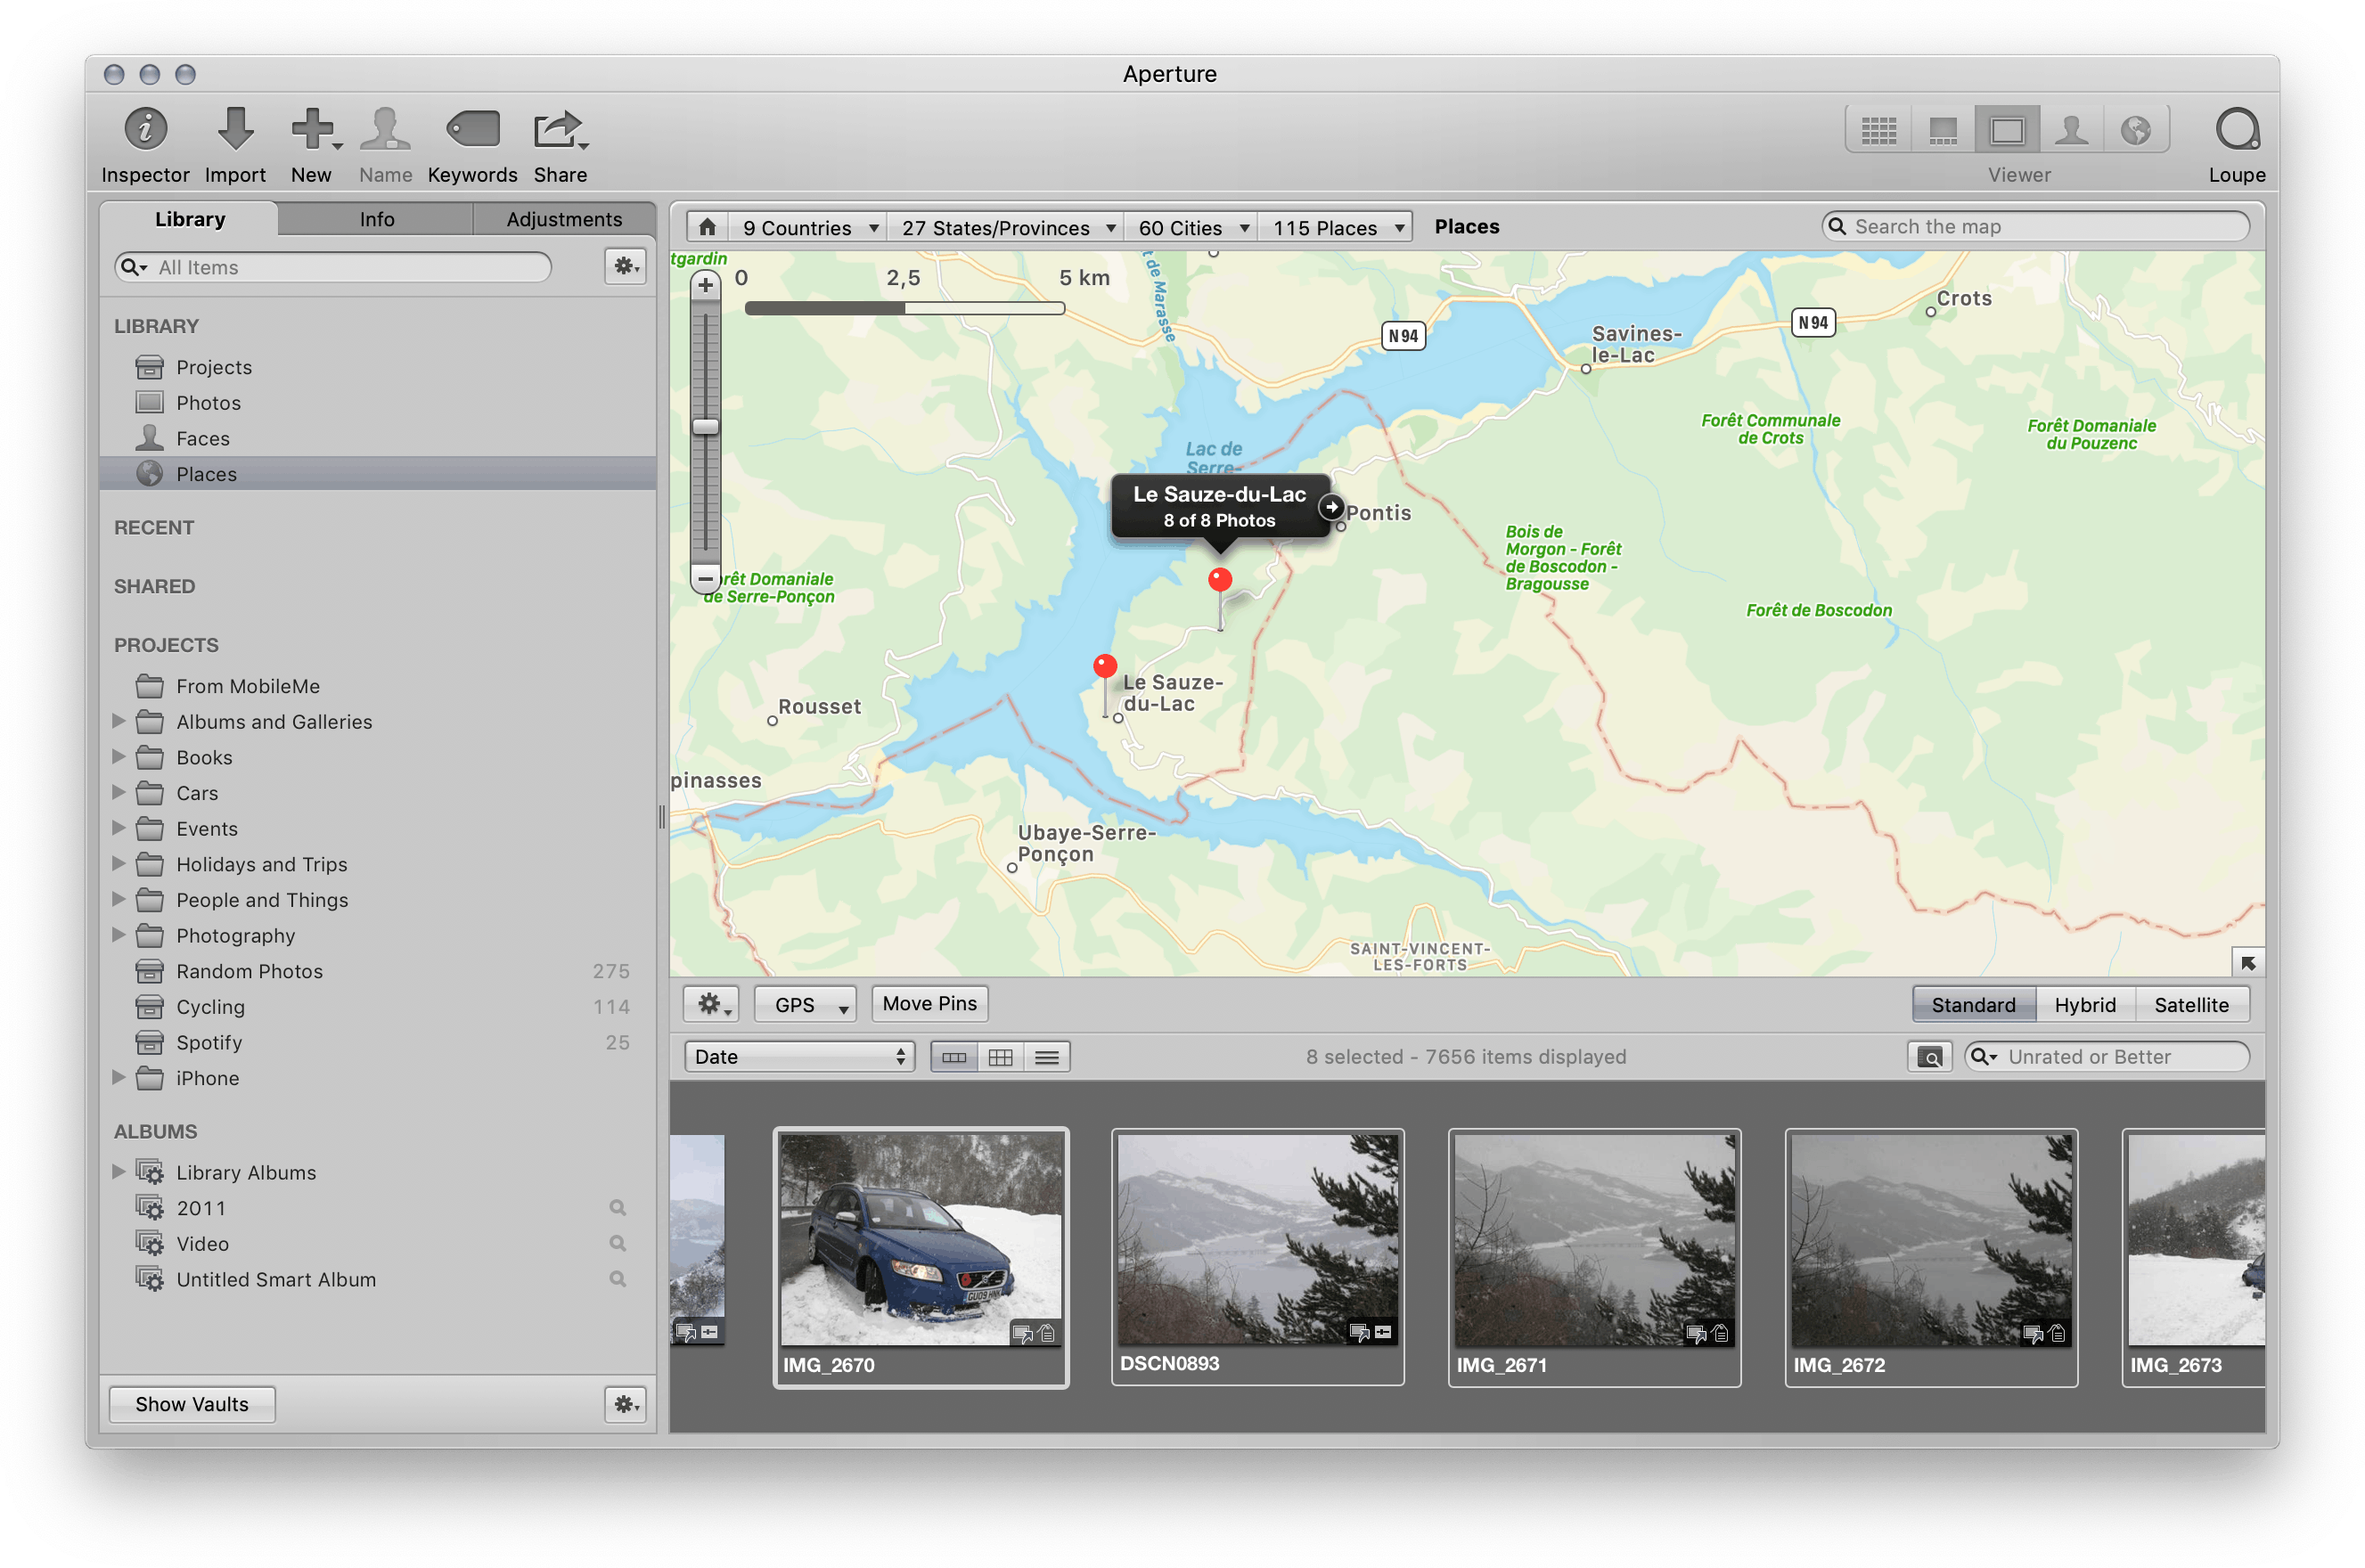
Task: Open the Date sort dropdown
Action: tap(799, 1057)
